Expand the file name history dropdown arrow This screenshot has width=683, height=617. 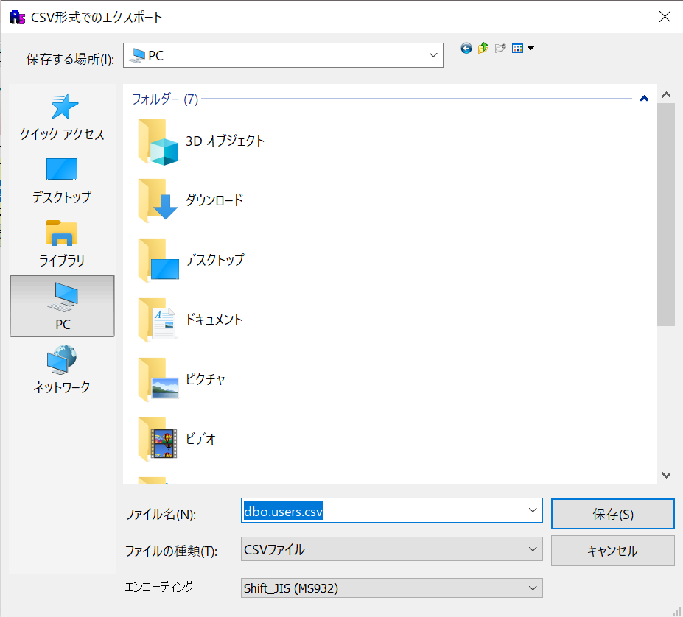[x=533, y=510]
